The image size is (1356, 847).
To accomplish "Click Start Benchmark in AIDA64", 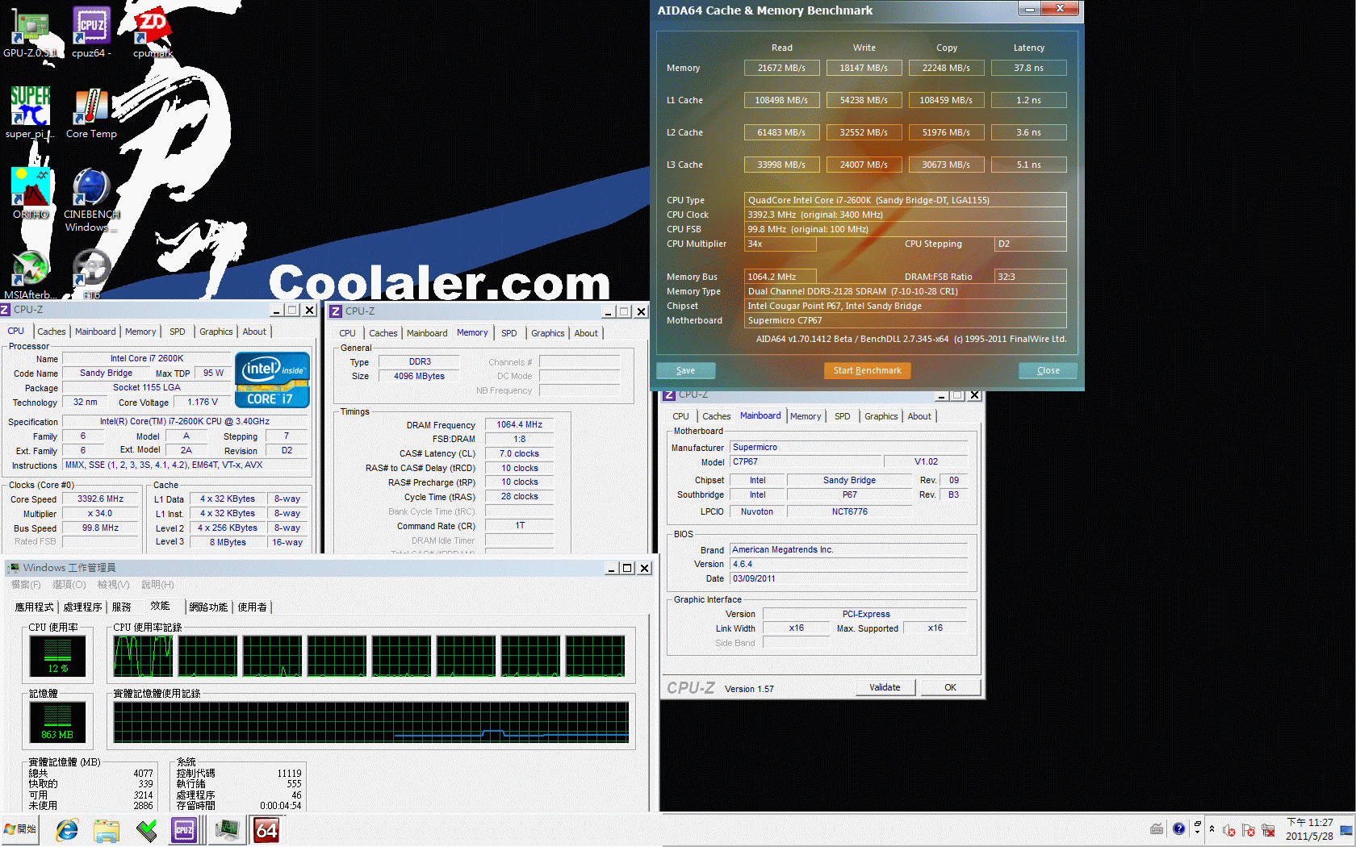I will click(x=867, y=370).
